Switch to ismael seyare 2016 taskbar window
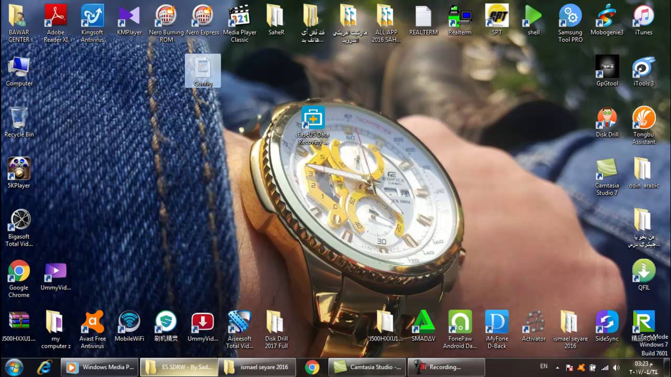This screenshot has height=377, width=671. (x=257, y=367)
